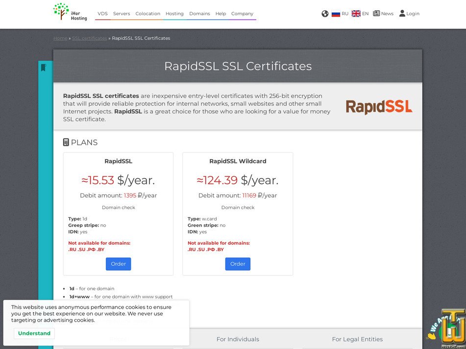Open the Servers menu
The width and height of the screenshot is (466, 349).
point(122,14)
